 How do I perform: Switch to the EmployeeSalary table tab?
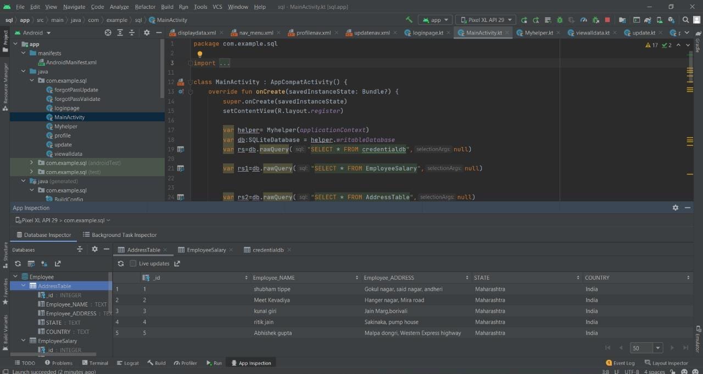pos(206,250)
